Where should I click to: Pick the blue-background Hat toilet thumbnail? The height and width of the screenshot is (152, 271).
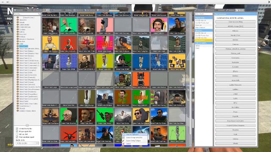coord(141,62)
